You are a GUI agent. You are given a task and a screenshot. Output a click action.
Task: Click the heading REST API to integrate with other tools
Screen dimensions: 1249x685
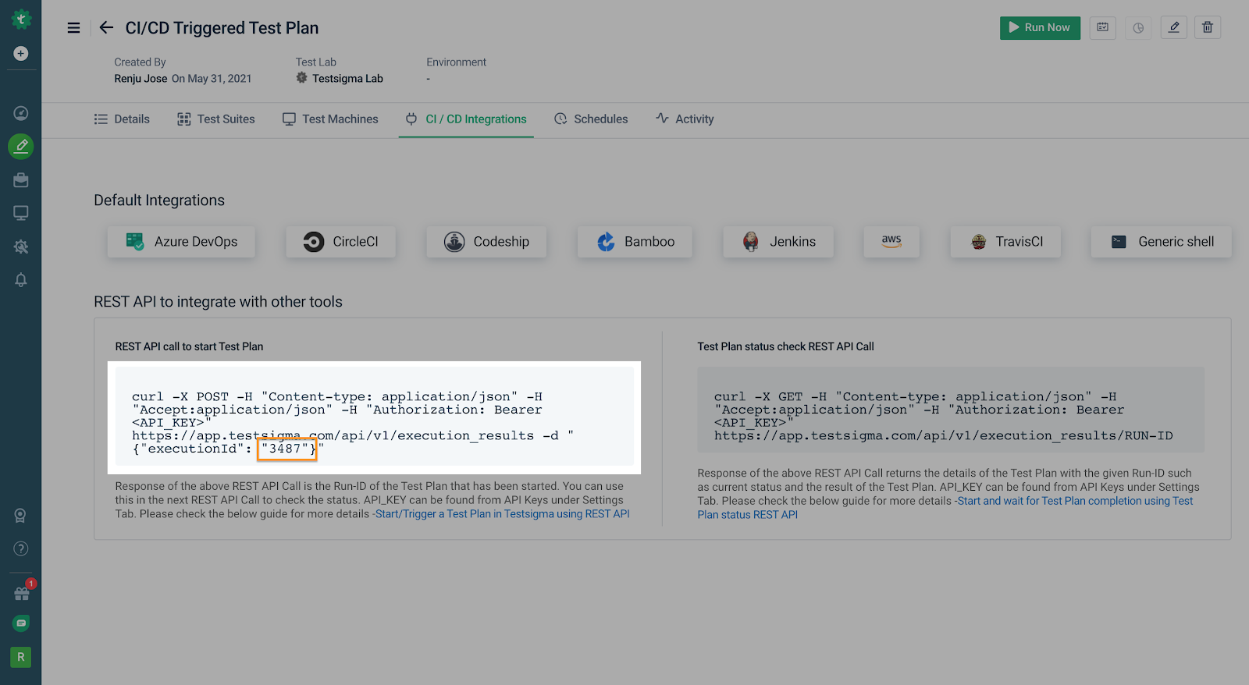coord(218,302)
